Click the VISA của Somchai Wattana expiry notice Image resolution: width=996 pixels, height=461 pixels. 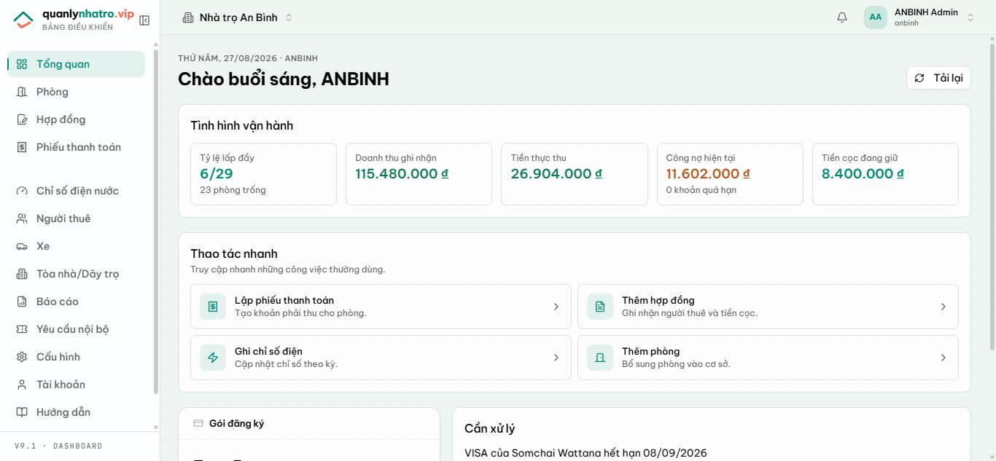coord(585,453)
